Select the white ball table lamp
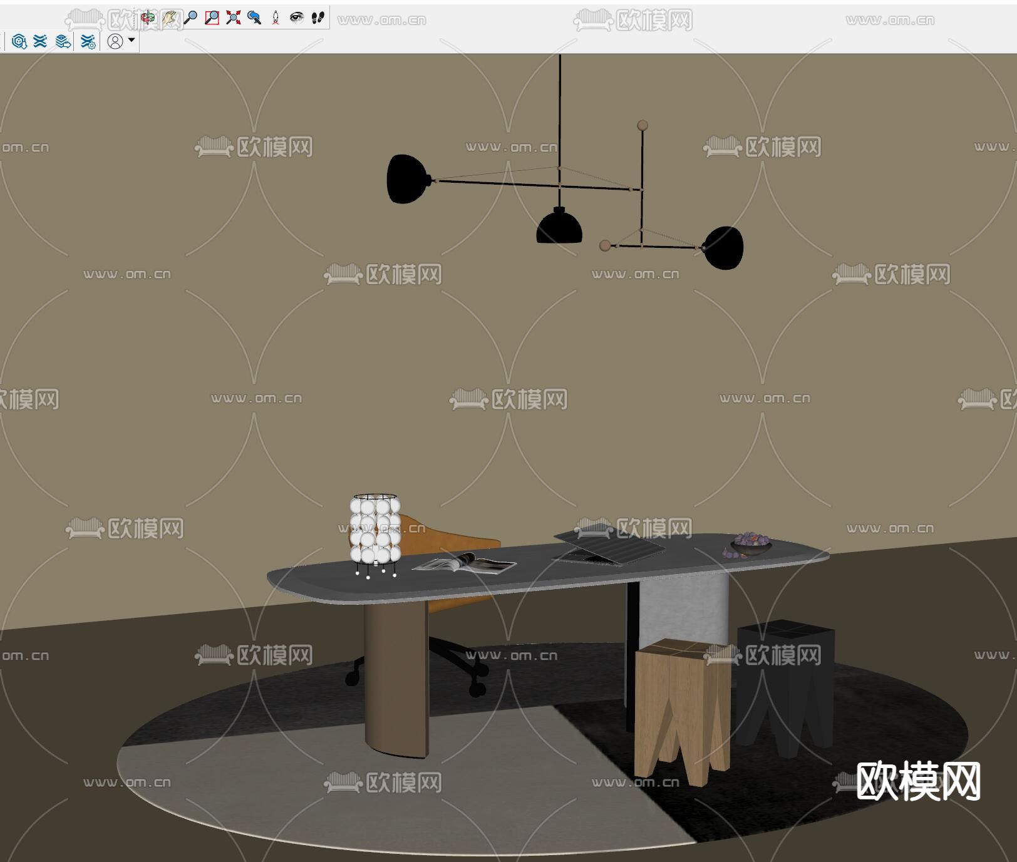1017x862 pixels. [x=375, y=536]
